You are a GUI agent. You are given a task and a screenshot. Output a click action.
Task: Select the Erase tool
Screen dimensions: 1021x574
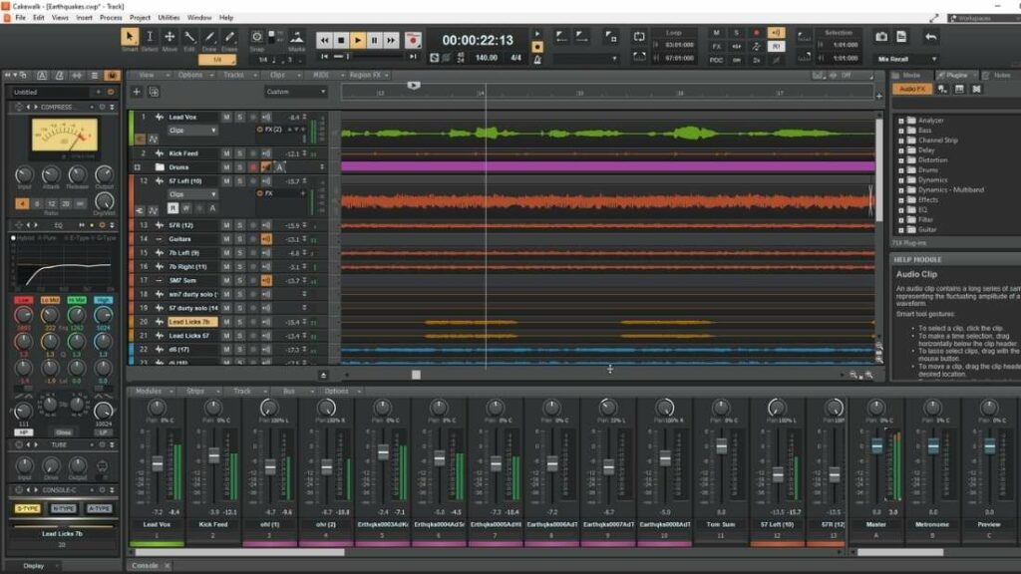point(229,39)
